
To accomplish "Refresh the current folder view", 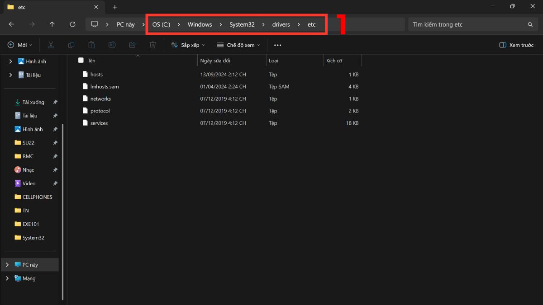I will pyautogui.click(x=72, y=24).
